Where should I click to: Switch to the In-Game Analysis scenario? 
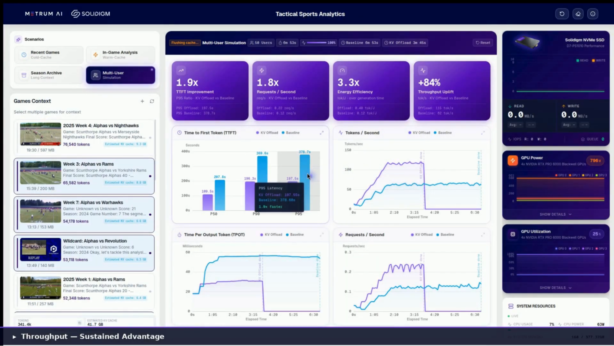pyautogui.click(x=120, y=55)
